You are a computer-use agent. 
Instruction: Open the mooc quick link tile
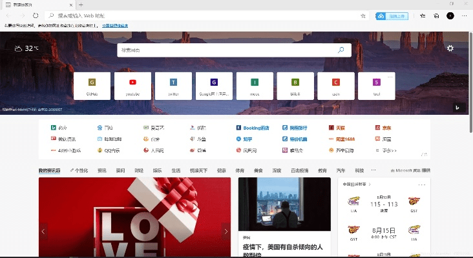coord(255,86)
